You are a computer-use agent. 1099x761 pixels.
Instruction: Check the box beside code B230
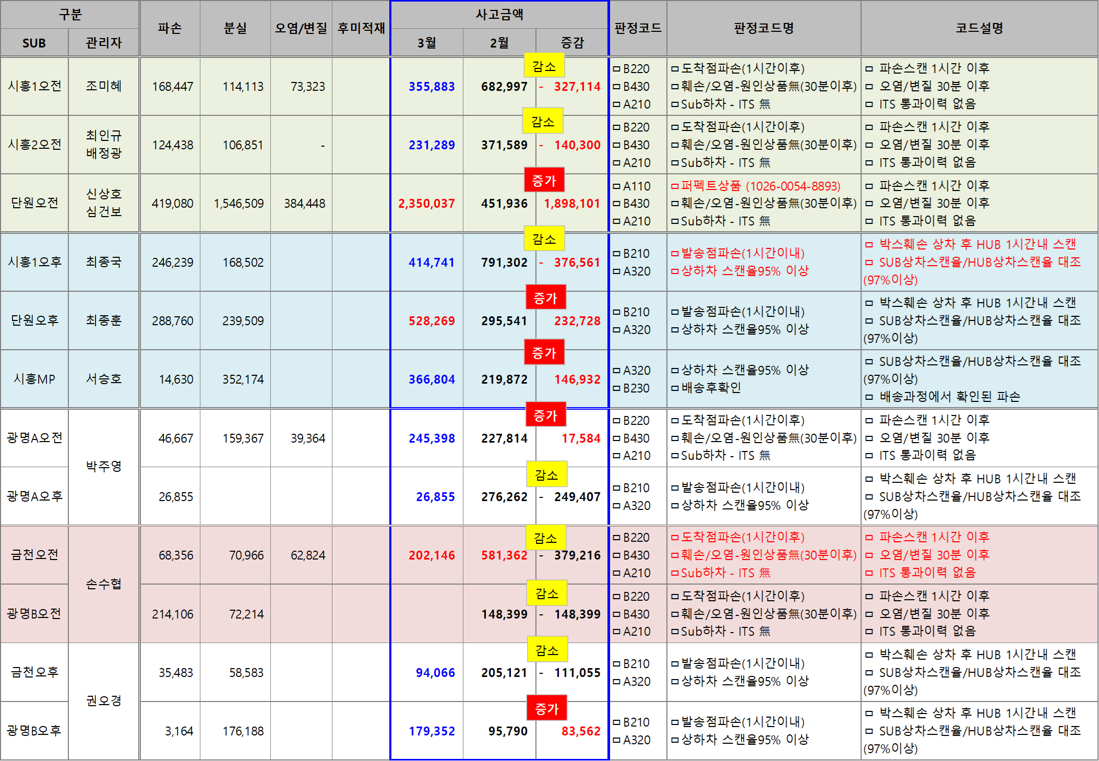coord(616,388)
